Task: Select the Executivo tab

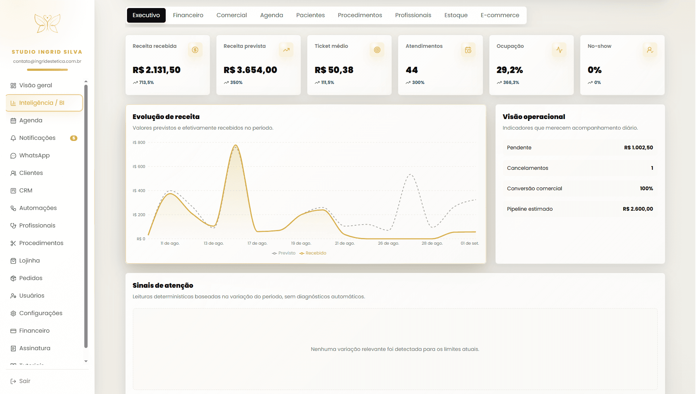Action: (146, 15)
